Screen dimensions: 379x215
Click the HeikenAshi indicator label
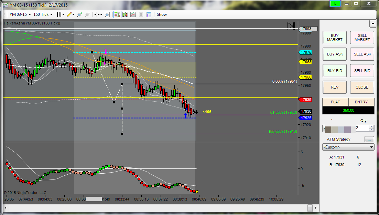(32, 23)
